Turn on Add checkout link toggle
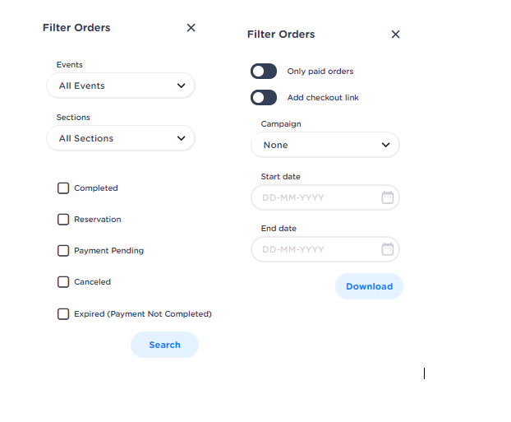The width and height of the screenshot is (511, 422). pos(264,98)
